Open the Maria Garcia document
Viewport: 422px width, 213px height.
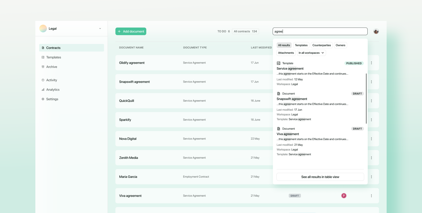[128, 177]
